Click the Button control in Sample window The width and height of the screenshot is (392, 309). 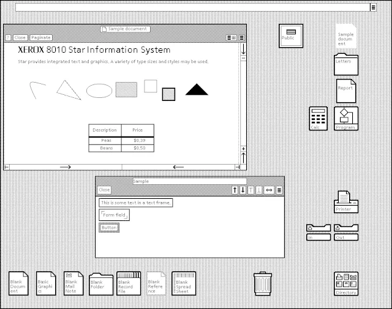point(109,228)
